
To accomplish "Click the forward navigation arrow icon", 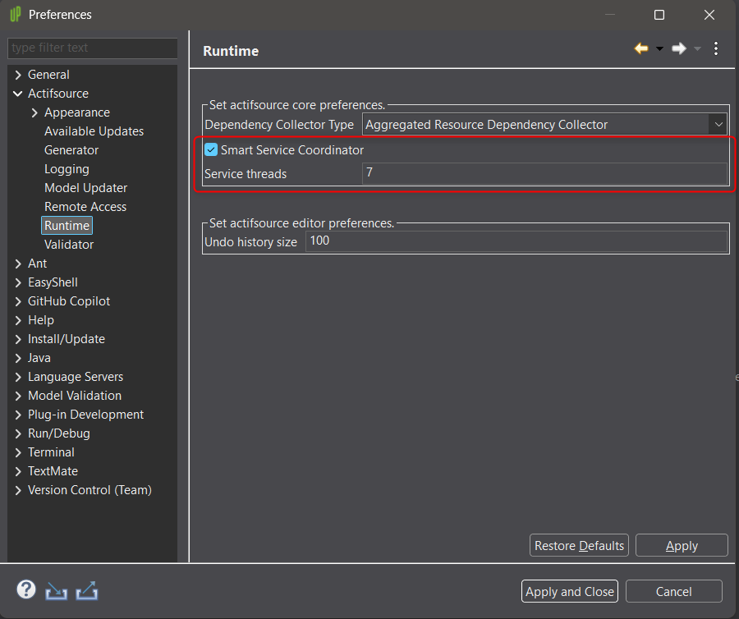I will pyautogui.click(x=678, y=49).
